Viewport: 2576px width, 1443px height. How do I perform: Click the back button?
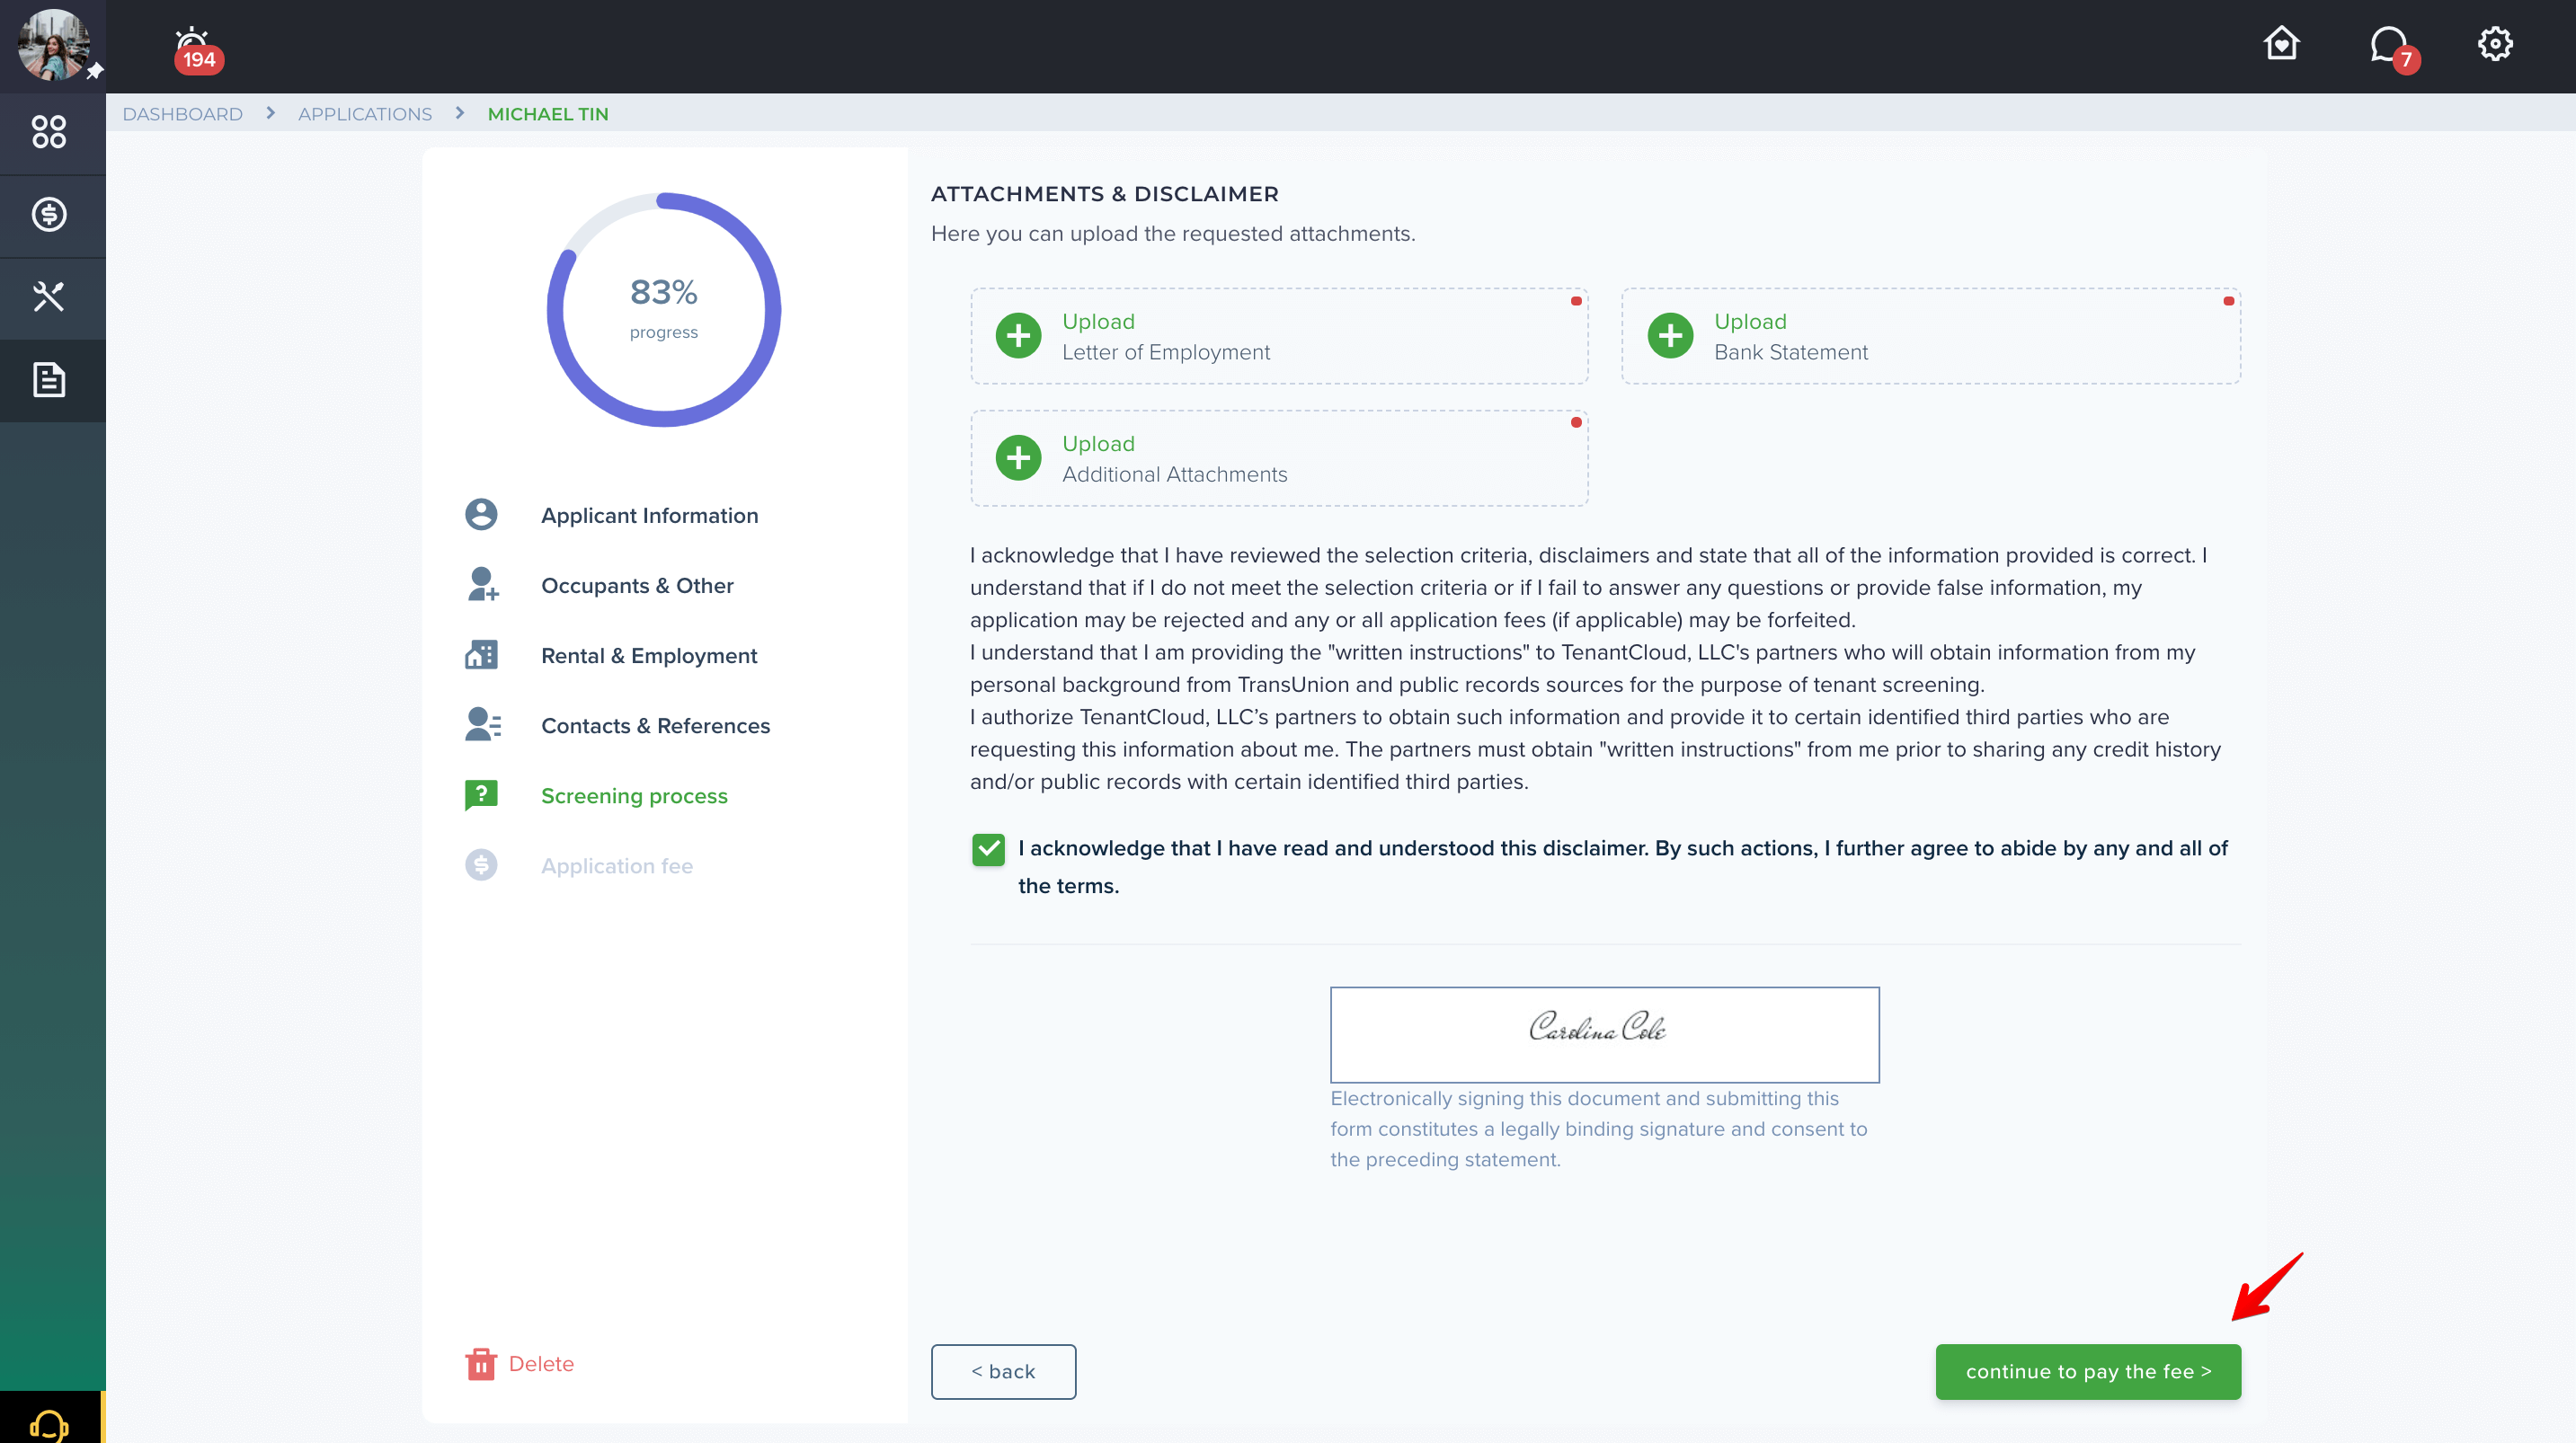(x=1003, y=1372)
